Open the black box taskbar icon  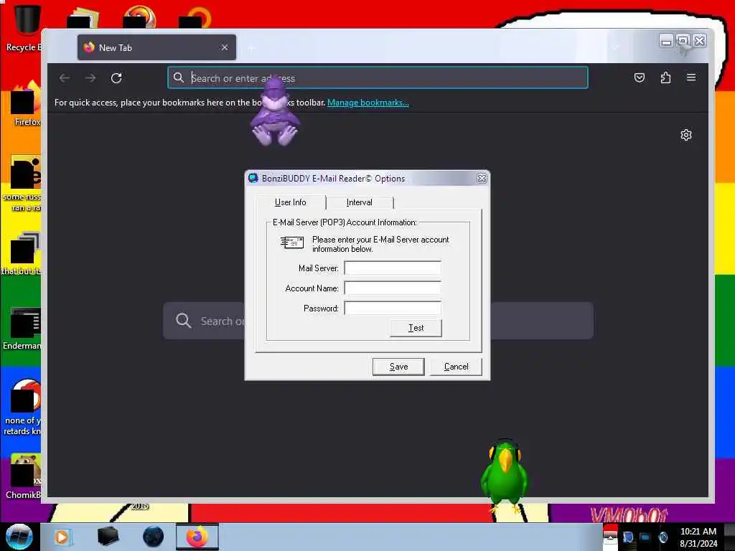[108, 537]
